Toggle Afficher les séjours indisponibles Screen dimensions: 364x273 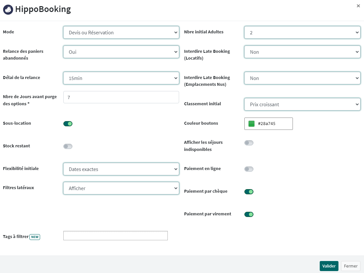[x=249, y=143]
